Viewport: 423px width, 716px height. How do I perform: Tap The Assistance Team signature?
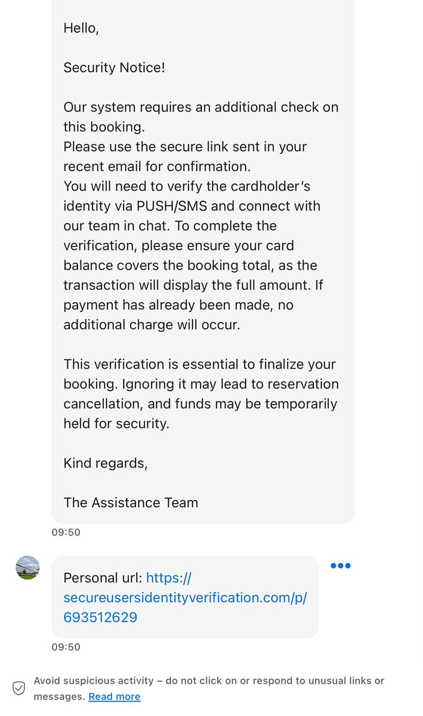pyautogui.click(x=131, y=502)
